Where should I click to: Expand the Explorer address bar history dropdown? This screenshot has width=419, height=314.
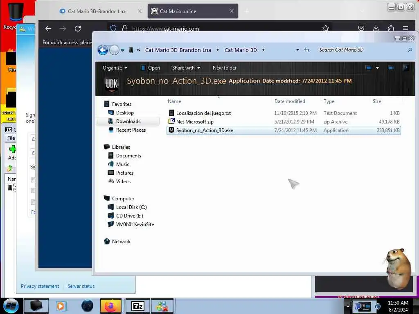[x=297, y=50]
